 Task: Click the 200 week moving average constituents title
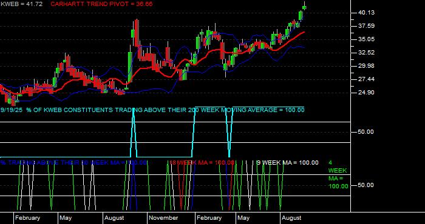152,110
